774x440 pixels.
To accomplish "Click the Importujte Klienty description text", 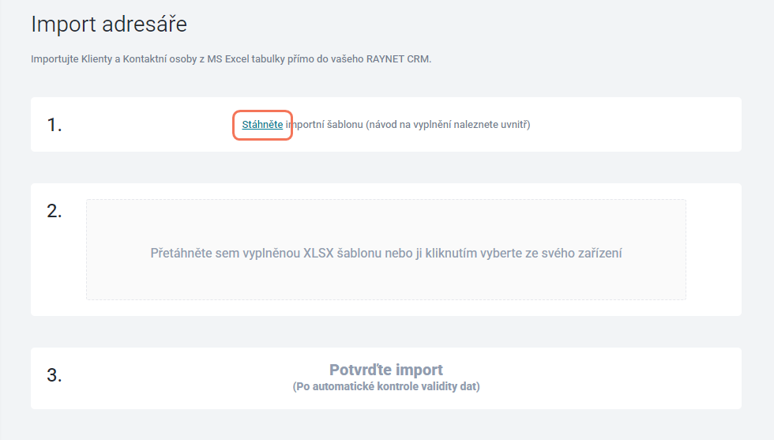I will point(231,58).
